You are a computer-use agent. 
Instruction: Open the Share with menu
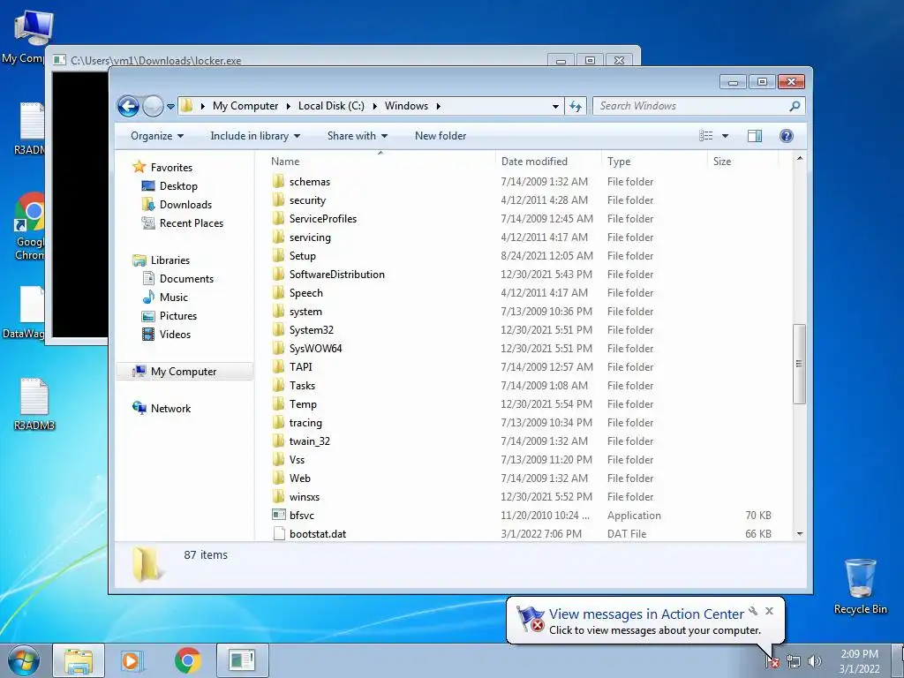[357, 136]
